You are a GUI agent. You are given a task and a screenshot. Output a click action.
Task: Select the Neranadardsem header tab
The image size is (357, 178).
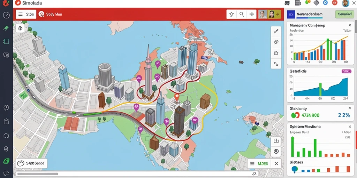point(310,14)
